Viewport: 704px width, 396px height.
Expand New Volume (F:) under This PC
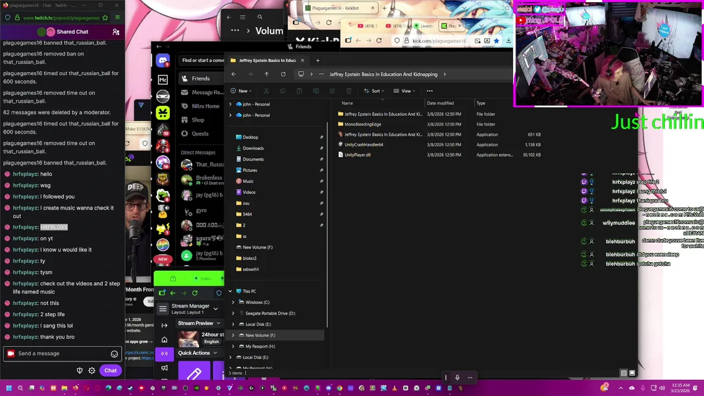(233, 335)
